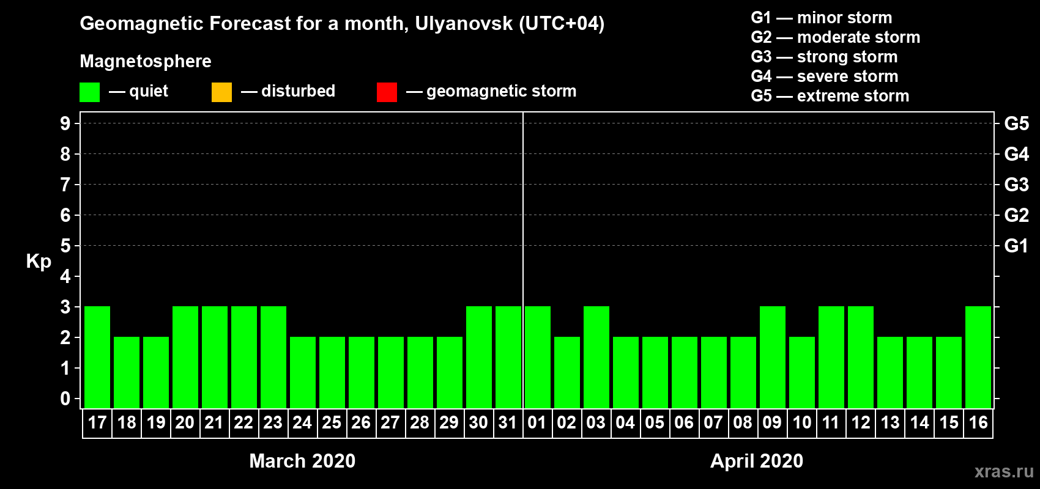Click the April 12 bar
The width and height of the screenshot is (1040, 489).
click(x=861, y=357)
